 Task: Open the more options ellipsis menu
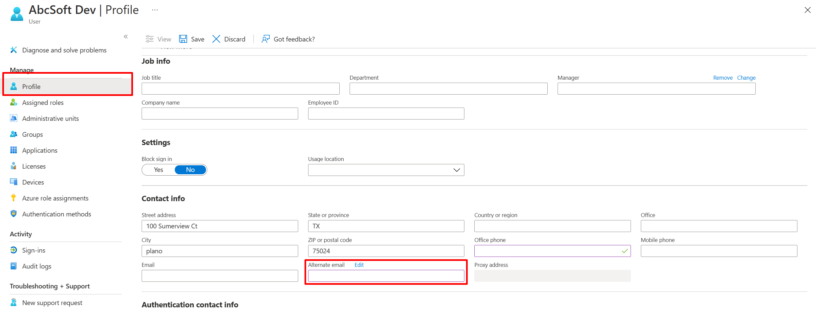coord(155,10)
